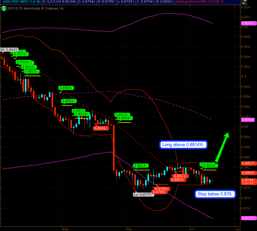This screenshot has width=257, height=231.
Task: Click the Wed date label on time axis
Action: point(65,228)
